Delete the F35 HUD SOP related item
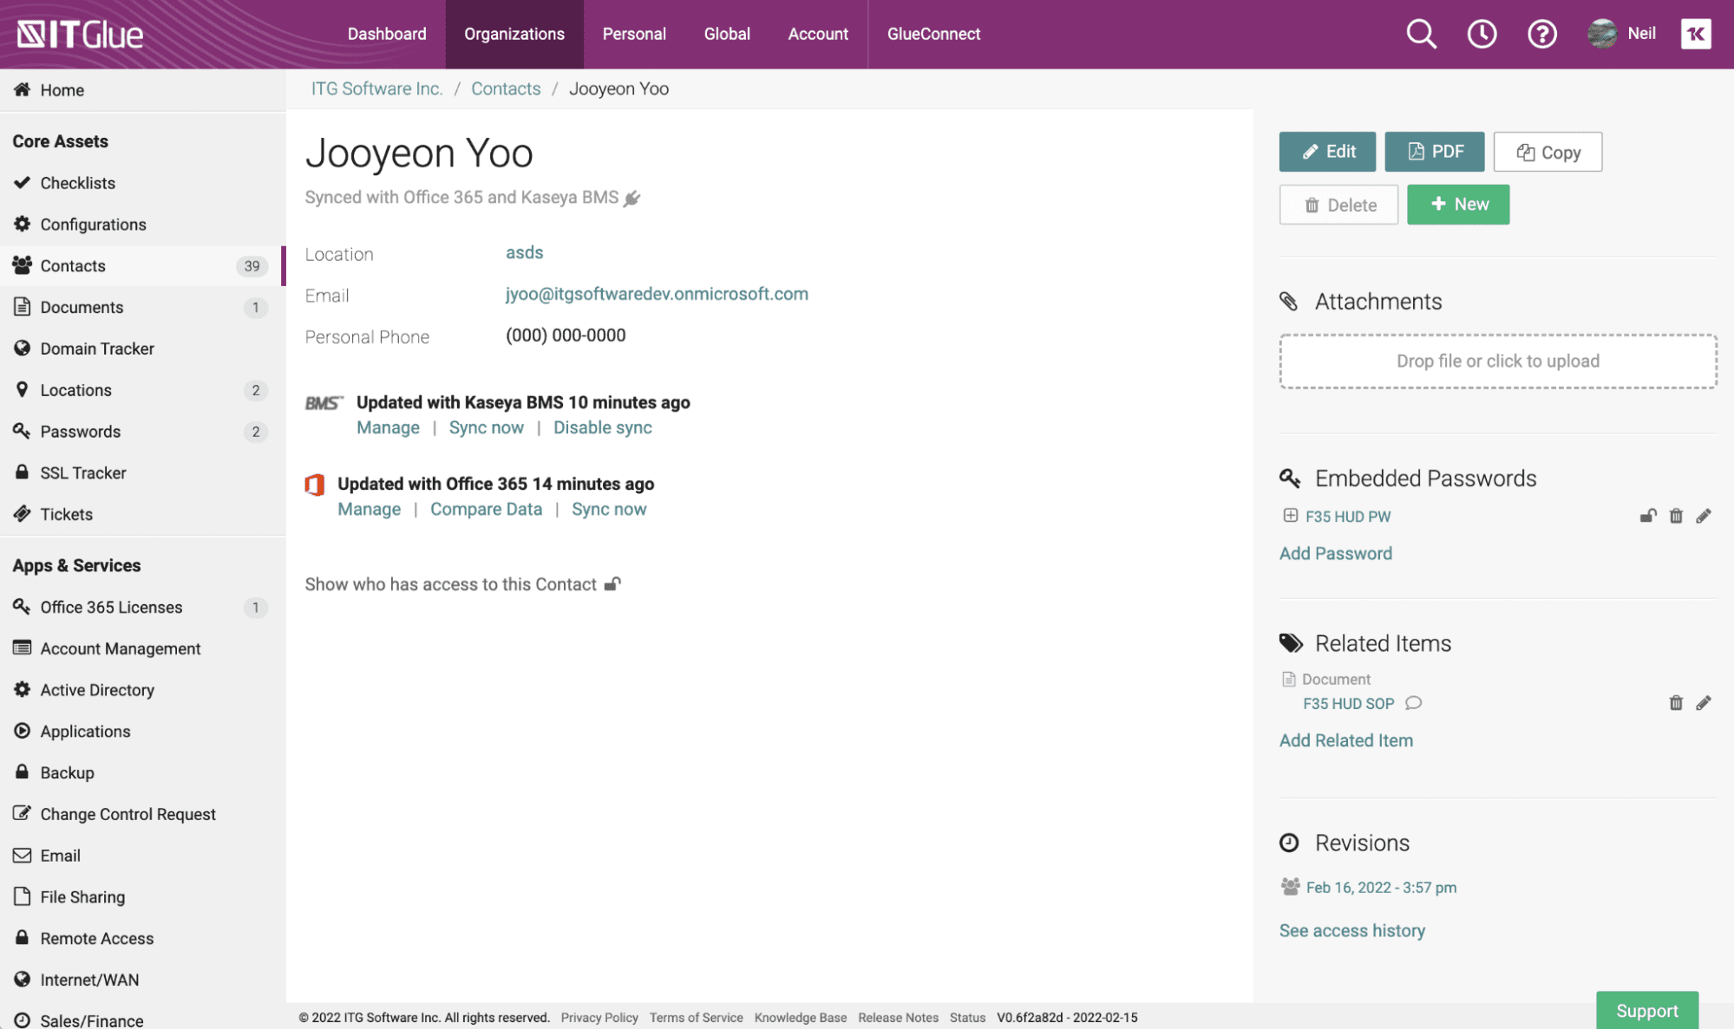The width and height of the screenshot is (1734, 1029). click(1676, 703)
